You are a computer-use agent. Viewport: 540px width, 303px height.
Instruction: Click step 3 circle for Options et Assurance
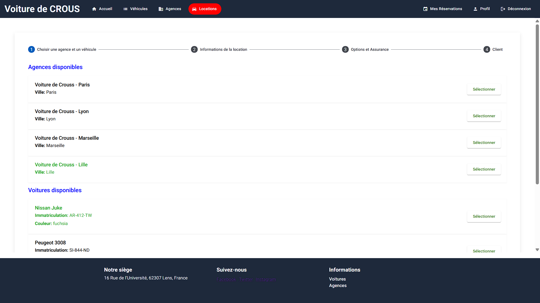click(345, 49)
